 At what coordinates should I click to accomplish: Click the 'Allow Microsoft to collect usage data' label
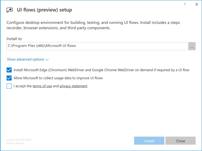[x=58, y=78]
